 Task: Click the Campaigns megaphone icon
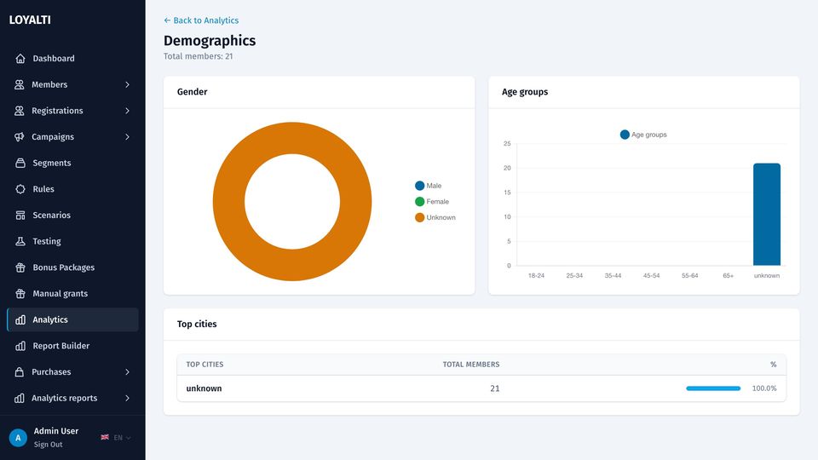click(20, 136)
